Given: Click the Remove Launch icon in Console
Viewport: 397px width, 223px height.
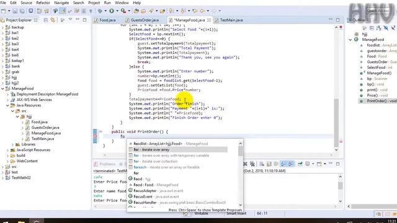Looking at the screenshot, I should (x=245, y=164).
